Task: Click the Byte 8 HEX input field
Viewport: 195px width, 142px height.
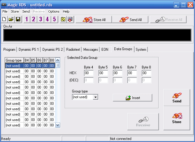Action: coord(147,73)
